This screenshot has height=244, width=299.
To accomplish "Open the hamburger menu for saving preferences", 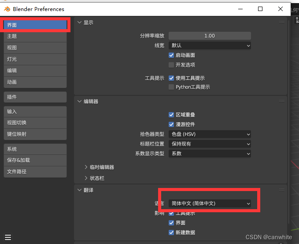I will [x=8, y=237].
